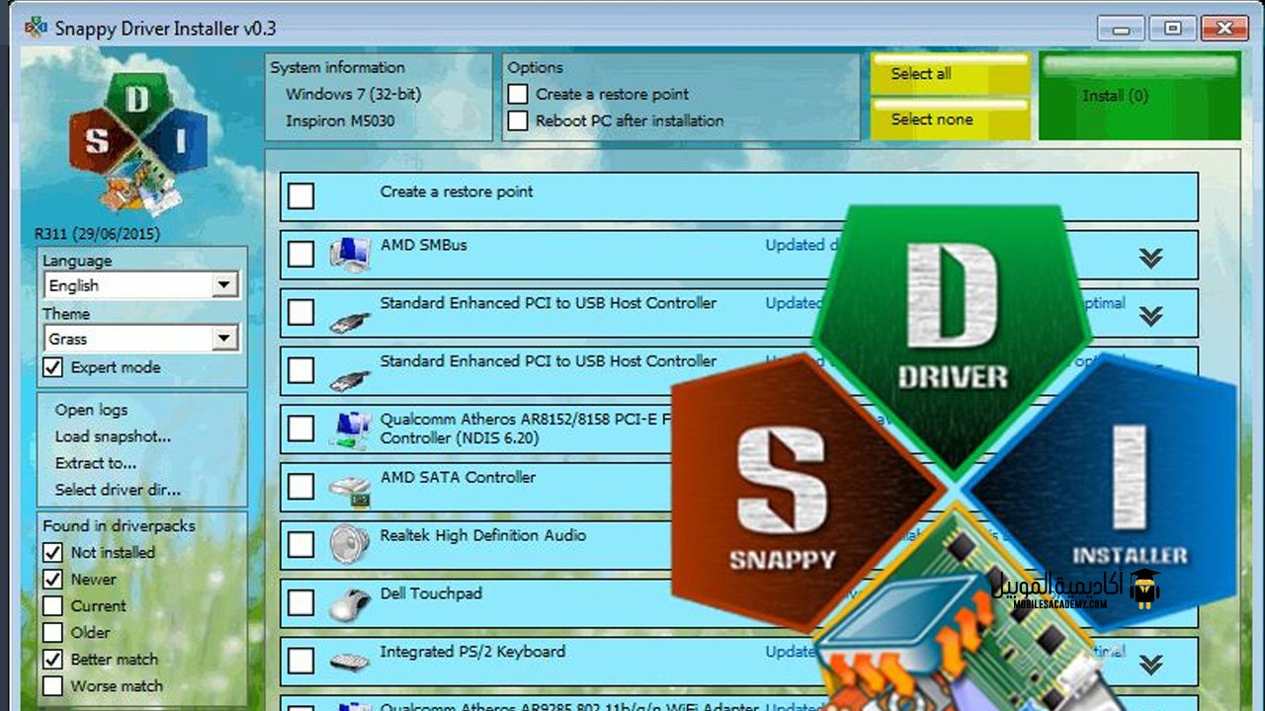Open the Language dropdown
The image size is (1265, 711).
[x=225, y=285]
